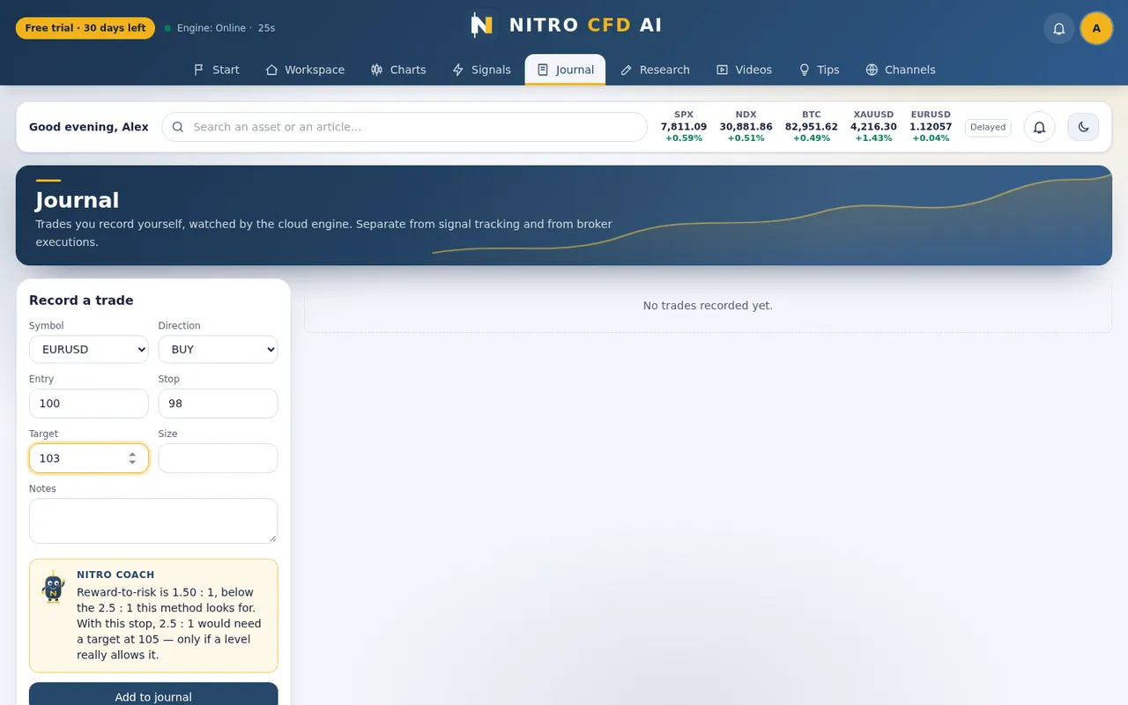Go to the Channels tab

click(x=900, y=70)
